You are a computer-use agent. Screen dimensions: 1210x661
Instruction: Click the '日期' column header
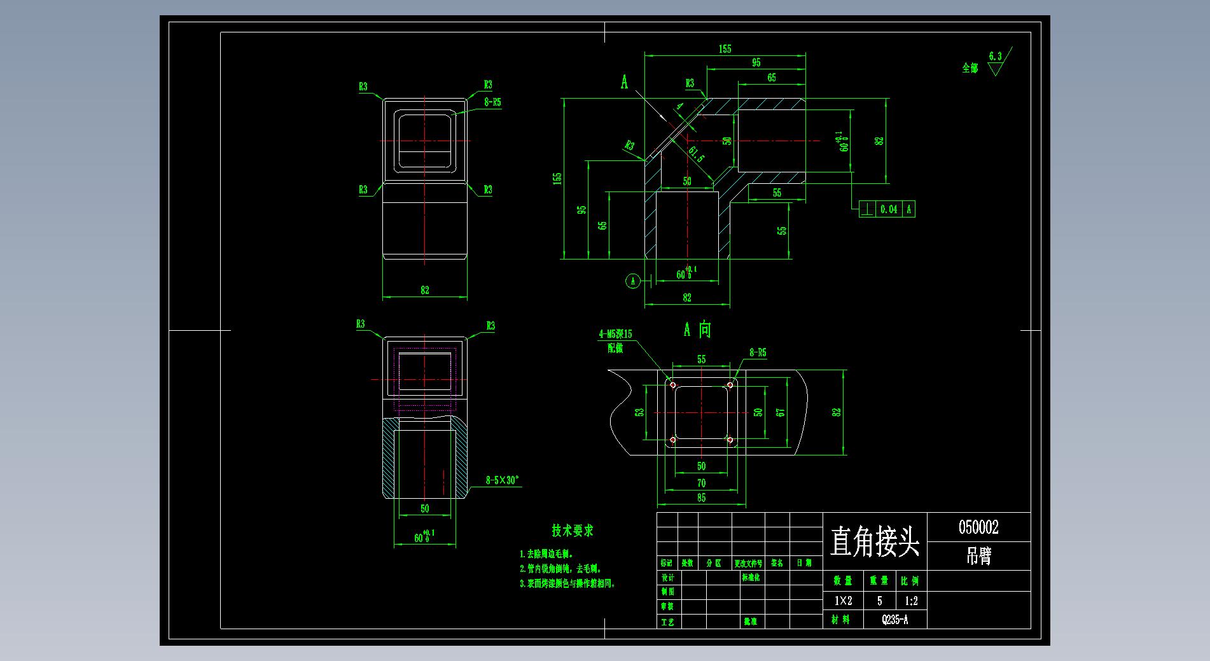pos(805,563)
